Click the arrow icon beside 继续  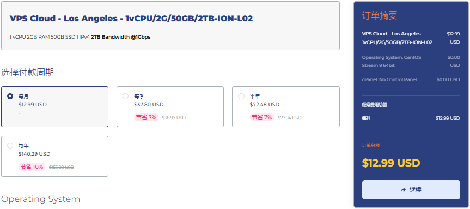(x=403, y=190)
